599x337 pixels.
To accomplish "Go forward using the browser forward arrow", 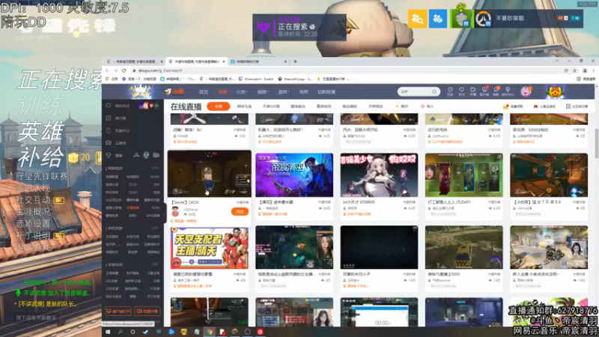I will [x=115, y=70].
